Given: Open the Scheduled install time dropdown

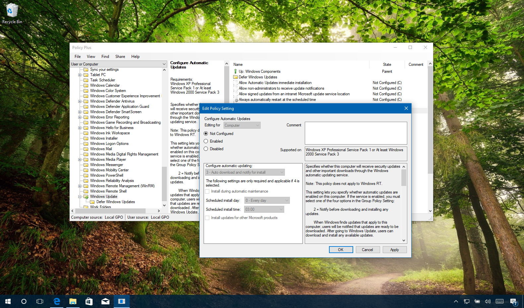Looking at the screenshot, I should pyautogui.click(x=264, y=209).
